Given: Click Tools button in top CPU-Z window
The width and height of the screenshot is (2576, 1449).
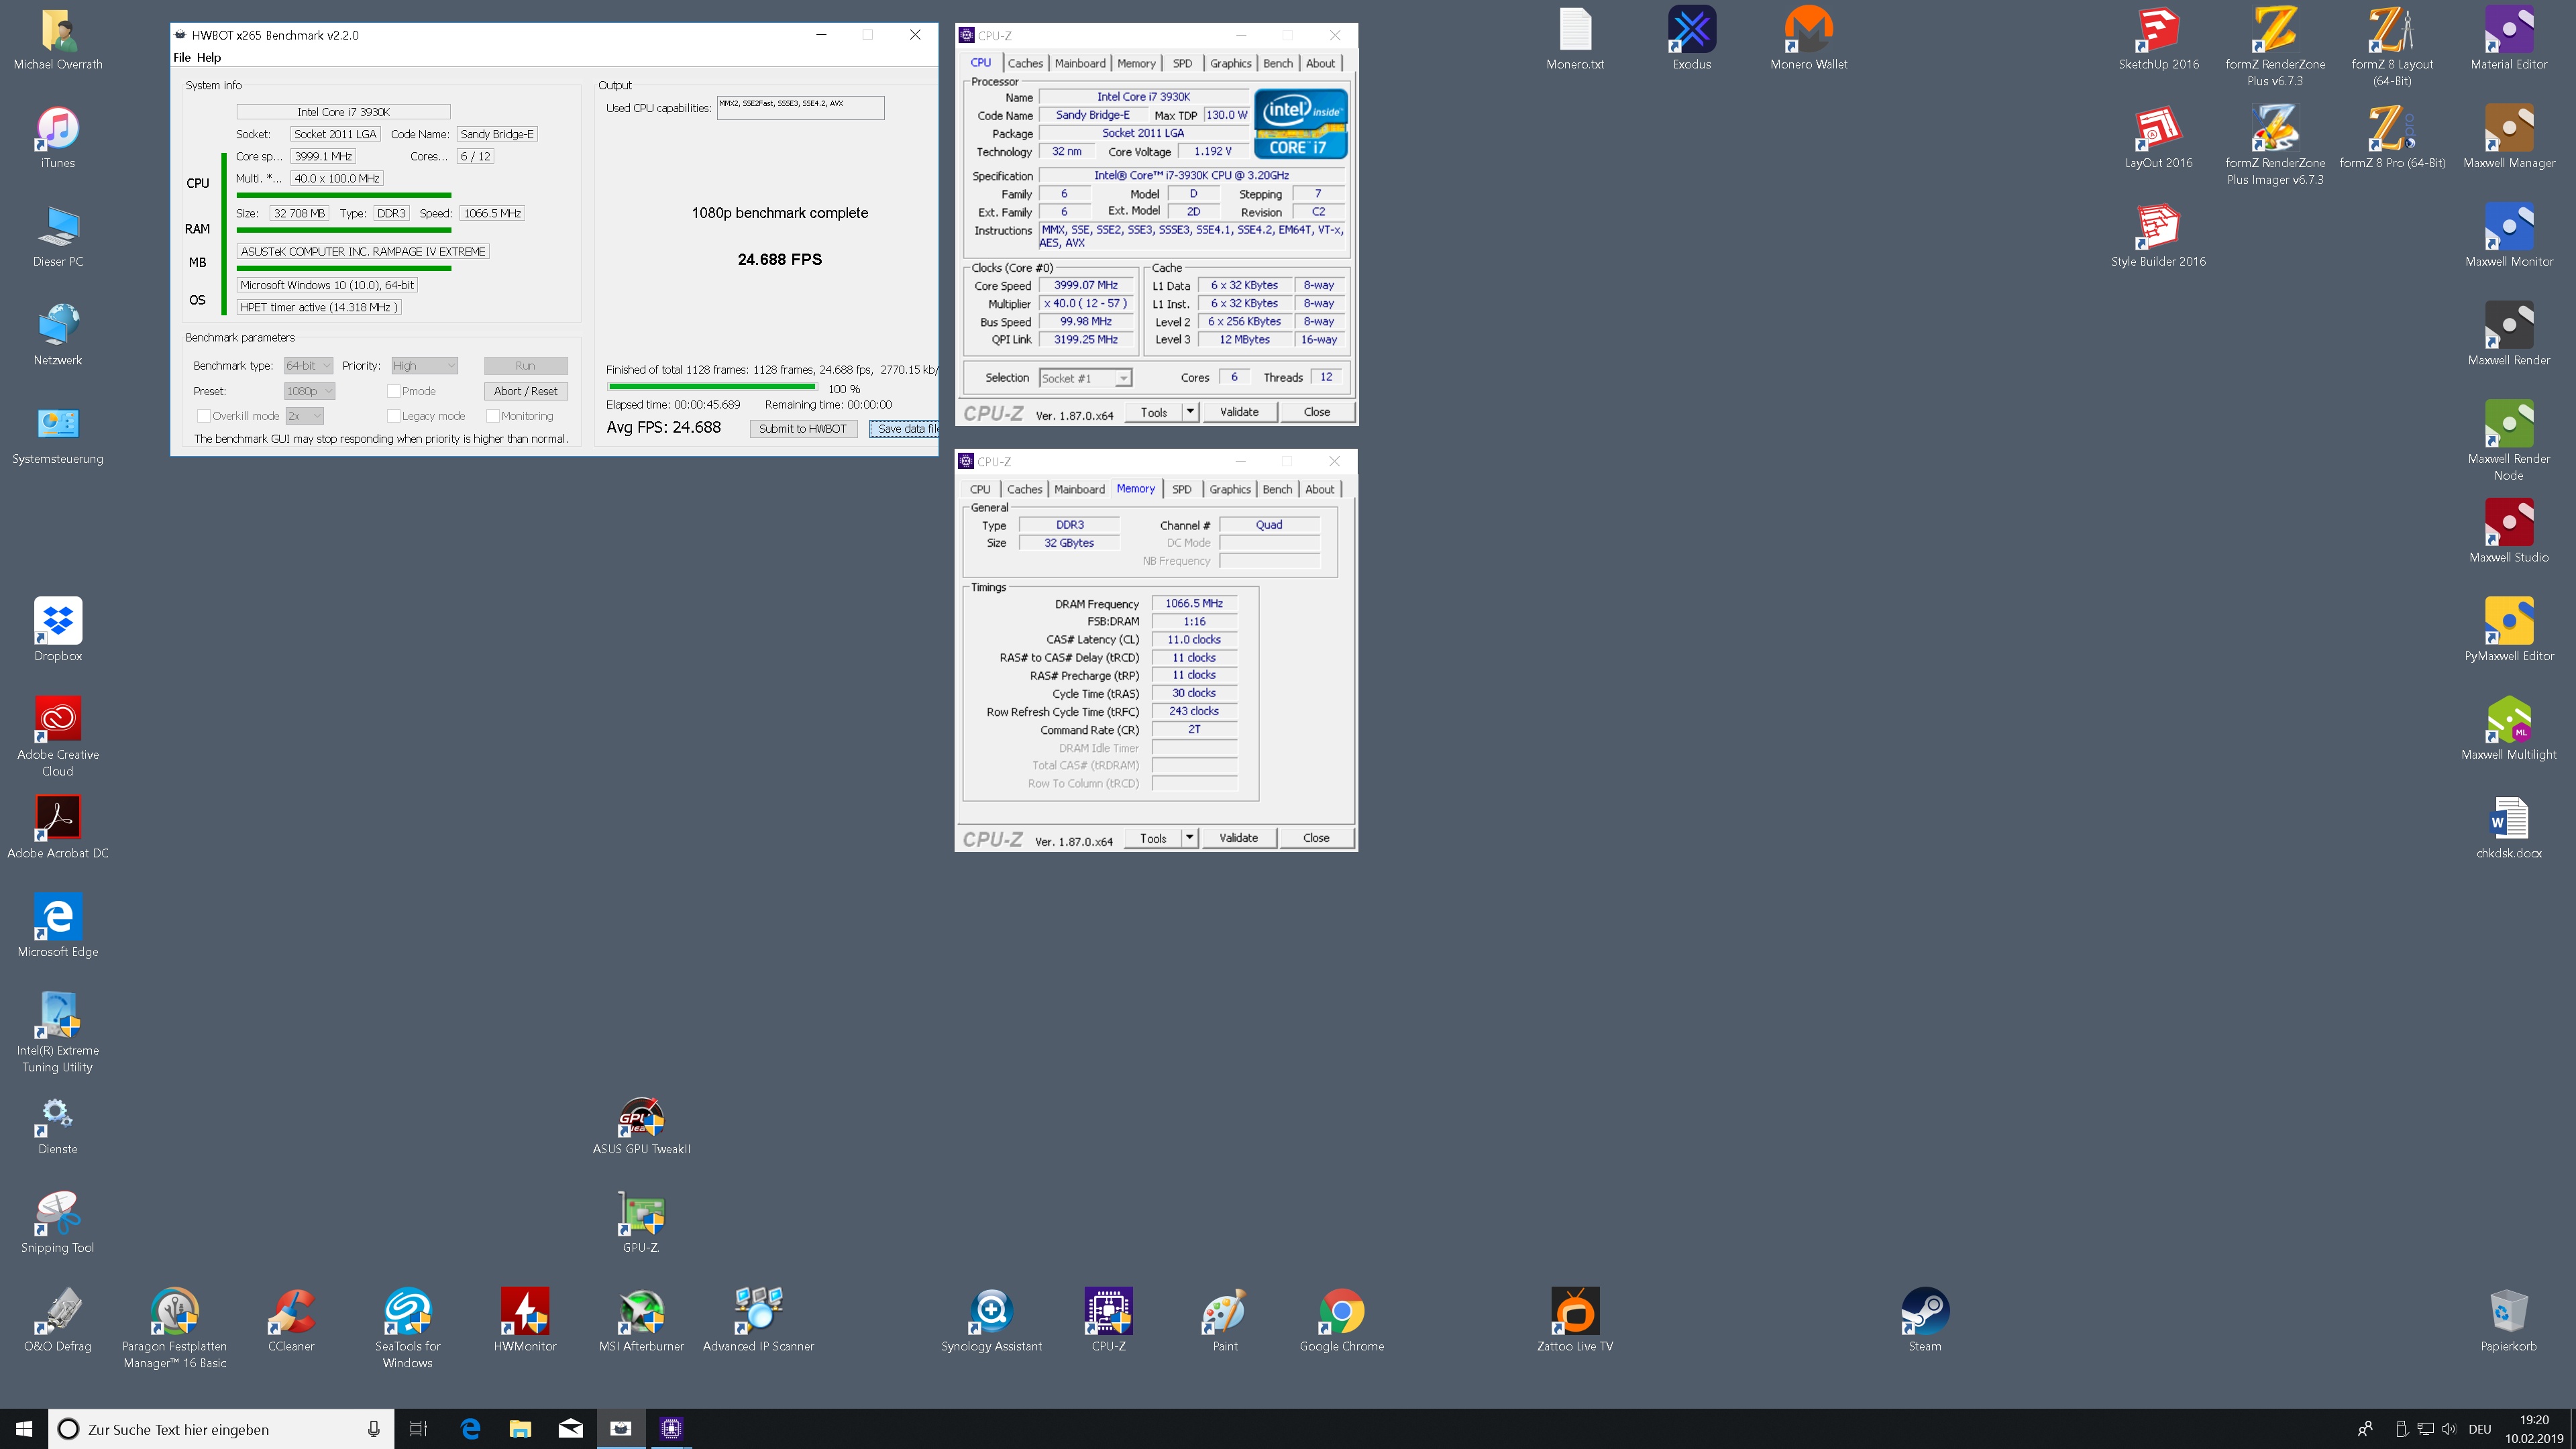Looking at the screenshot, I should coord(1154,412).
